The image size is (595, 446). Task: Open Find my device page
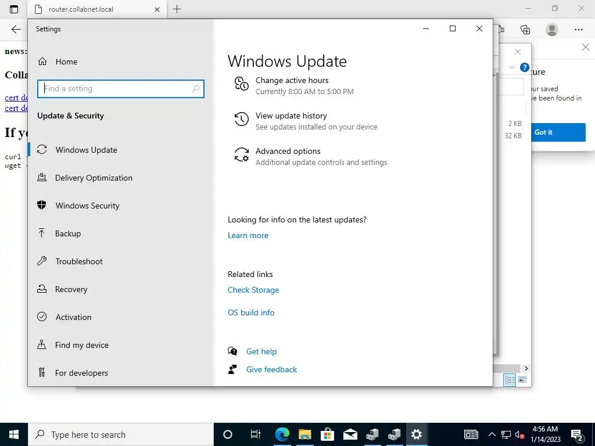click(81, 345)
